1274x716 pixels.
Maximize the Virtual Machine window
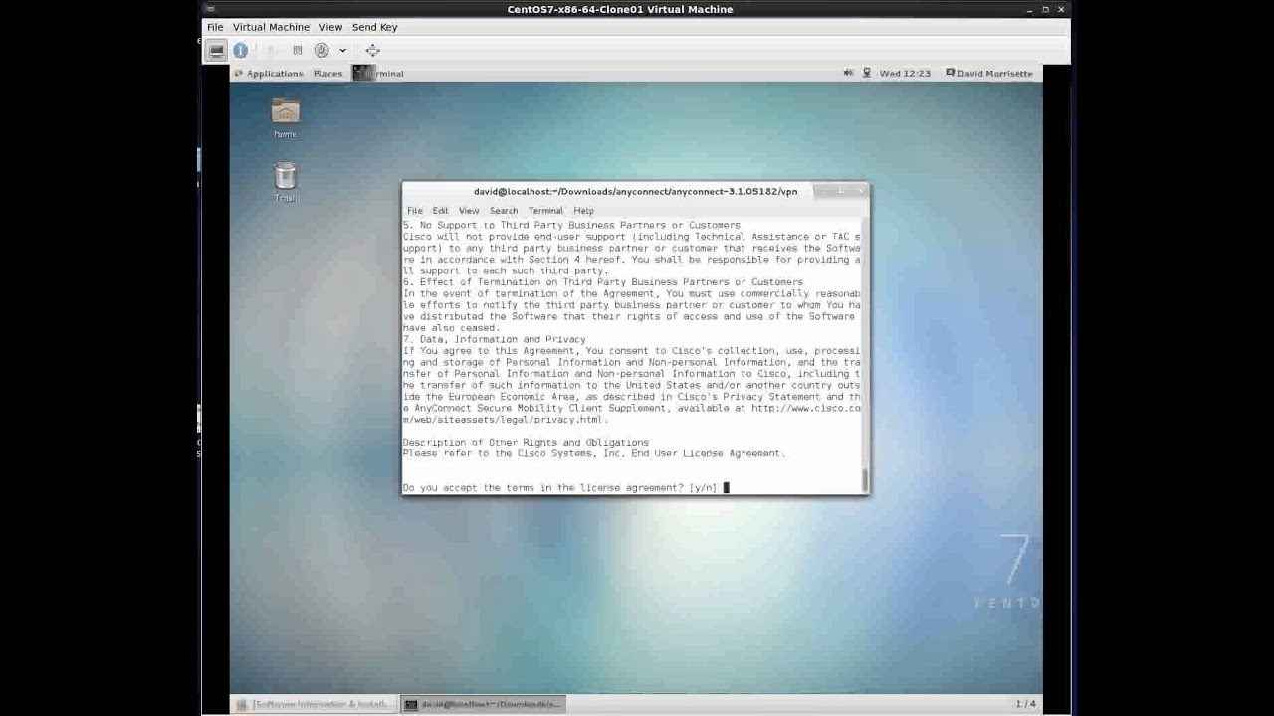(x=1046, y=9)
